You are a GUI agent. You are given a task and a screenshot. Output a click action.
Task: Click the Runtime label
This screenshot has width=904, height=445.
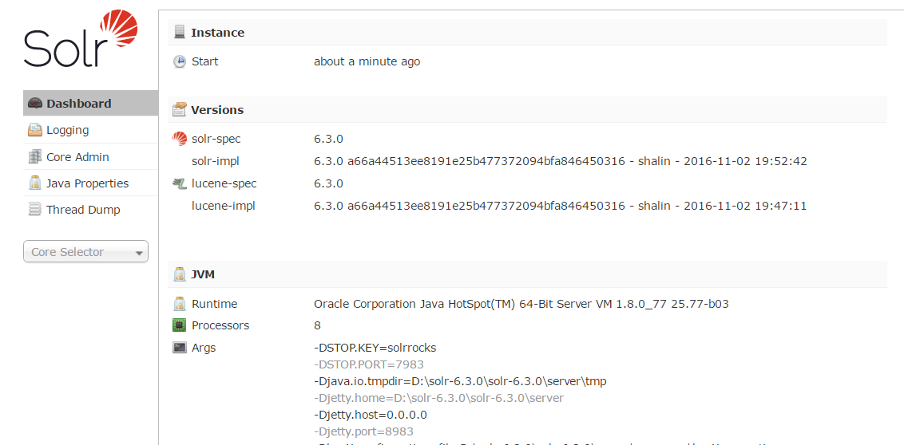(x=215, y=303)
